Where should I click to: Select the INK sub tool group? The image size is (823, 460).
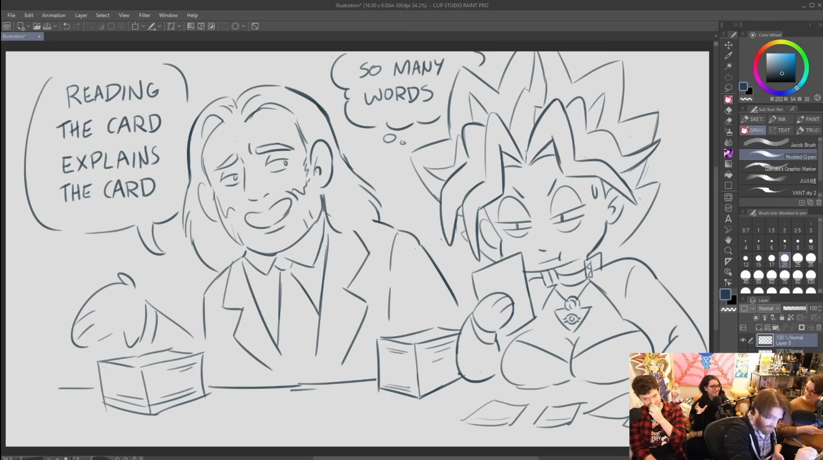point(780,119)
